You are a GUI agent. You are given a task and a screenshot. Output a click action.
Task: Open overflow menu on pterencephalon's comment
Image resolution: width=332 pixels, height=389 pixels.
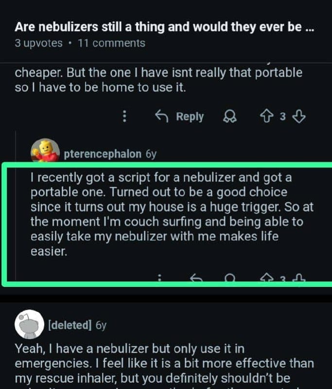point(159,279)
